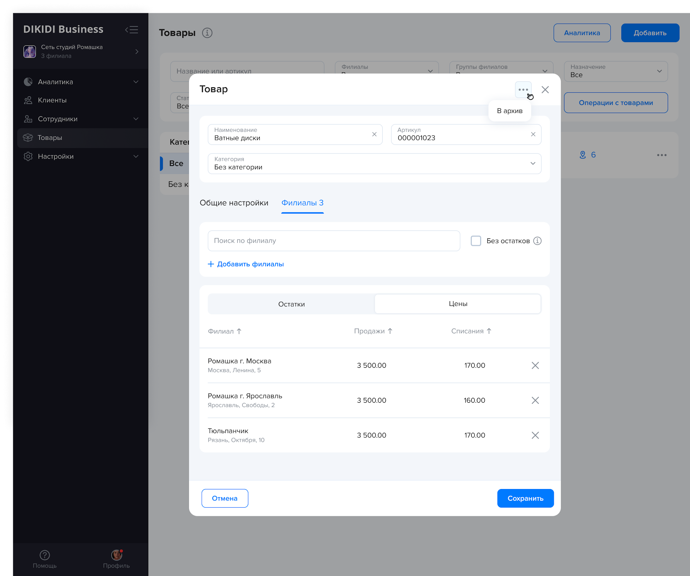Viewport: 690px width, 576px height.
Task: Switch to Остатки segment
Action: [x=291, y=304]
